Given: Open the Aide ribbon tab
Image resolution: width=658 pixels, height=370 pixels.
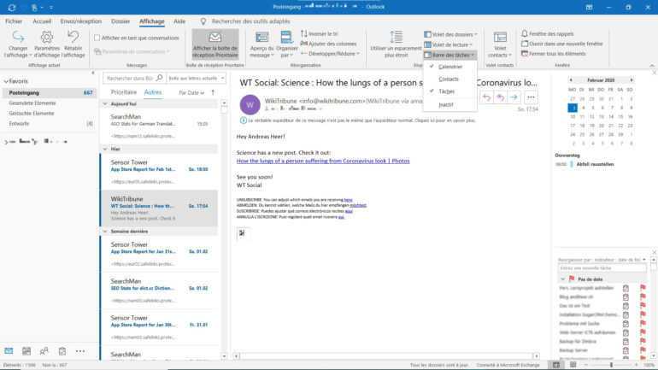Looking at the screenshot, I should pyautogui.click(x=179, y=21).
